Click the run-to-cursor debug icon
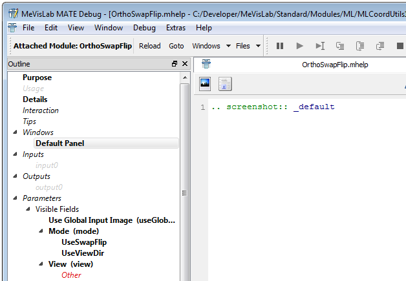This screenshot has height=281, width=406. [x=319, y=46]
